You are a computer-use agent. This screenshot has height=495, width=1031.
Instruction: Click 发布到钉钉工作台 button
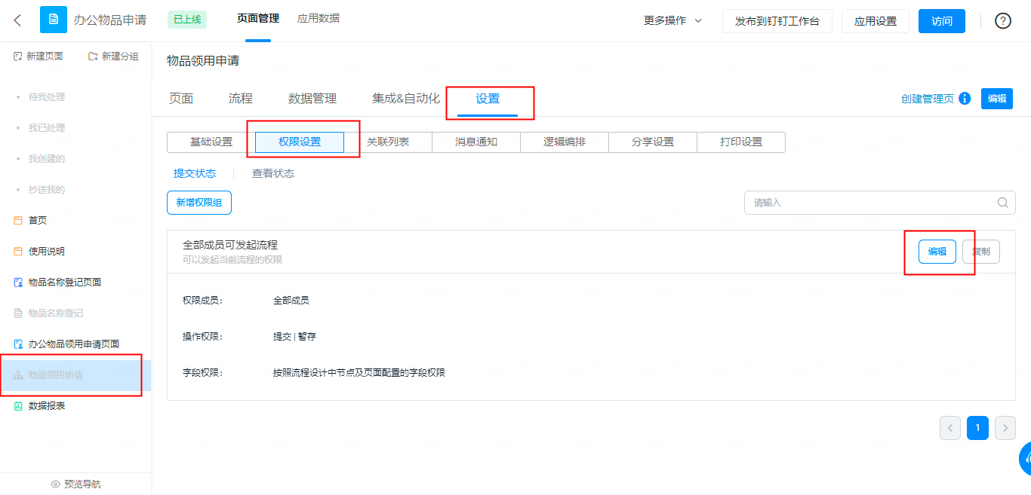[x=777, y=21]
